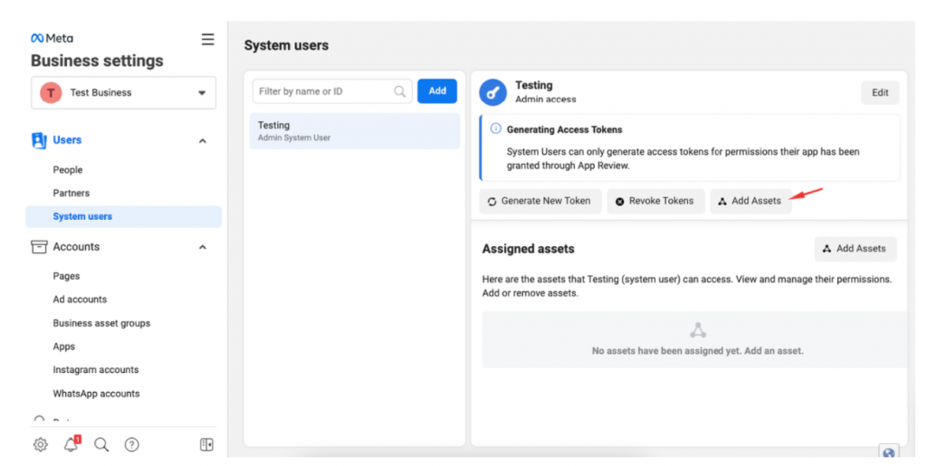Click Revoke Tokens button
This screenshot has height=466, width=927.
pyautogui.click(x=655, y=202)
